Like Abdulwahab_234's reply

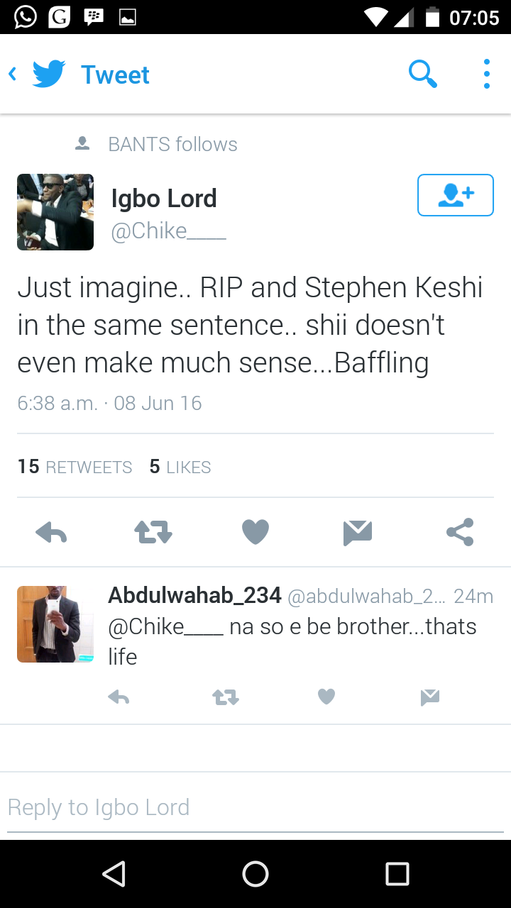326,698
